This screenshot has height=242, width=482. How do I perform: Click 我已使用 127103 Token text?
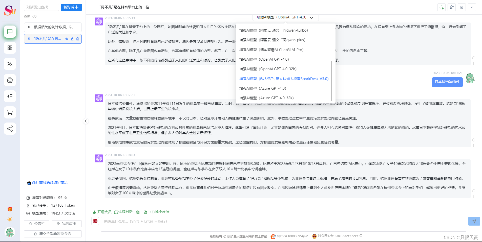coord(53,205)
